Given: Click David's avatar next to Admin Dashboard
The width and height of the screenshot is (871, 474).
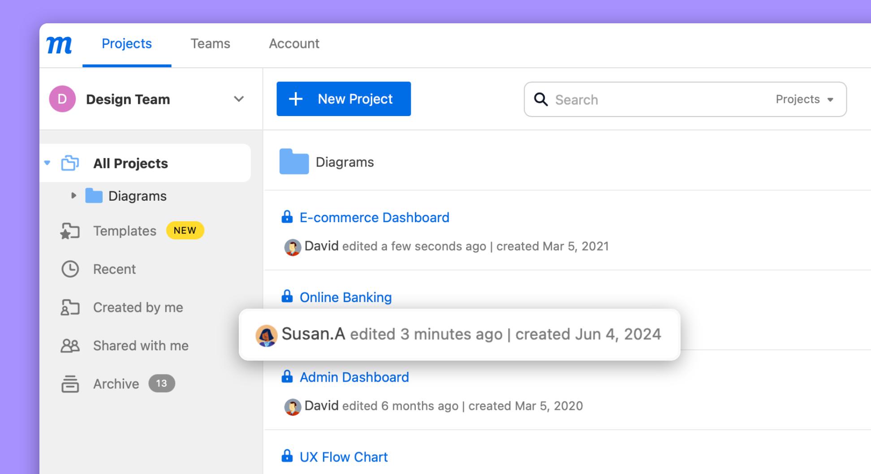Looking at the screenshot, I should click(292, 405).
